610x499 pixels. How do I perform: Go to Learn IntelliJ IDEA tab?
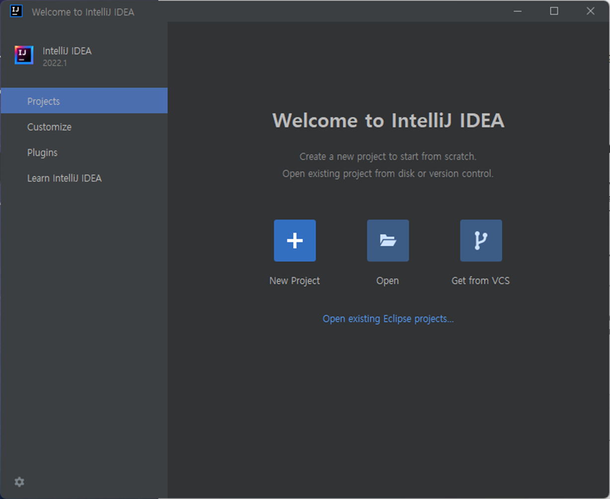(x=84, y=178)
